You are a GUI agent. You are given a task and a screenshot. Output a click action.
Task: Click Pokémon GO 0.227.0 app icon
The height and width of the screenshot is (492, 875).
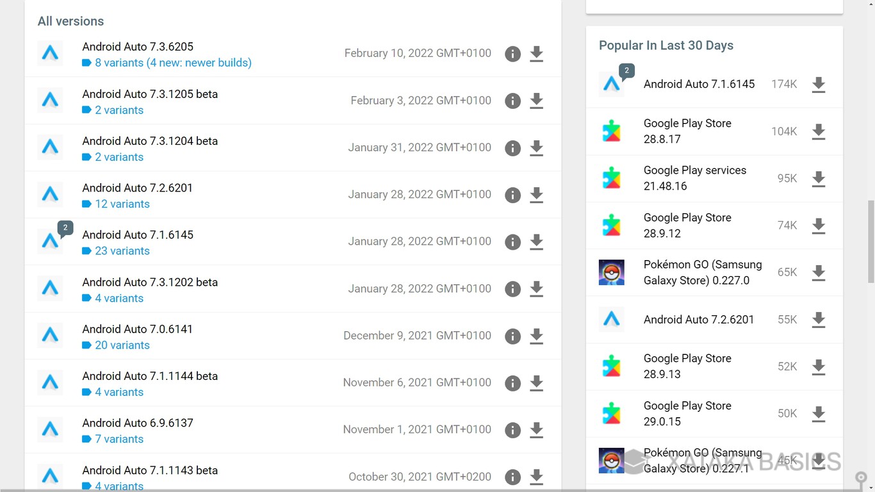click(611, 272)
